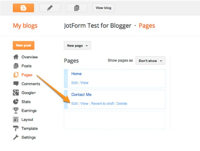Image resolution: width=200 pixels, height=151 pixels.
Task: Click the Comments speech bubble icon
Action: [x=16, y=84]
